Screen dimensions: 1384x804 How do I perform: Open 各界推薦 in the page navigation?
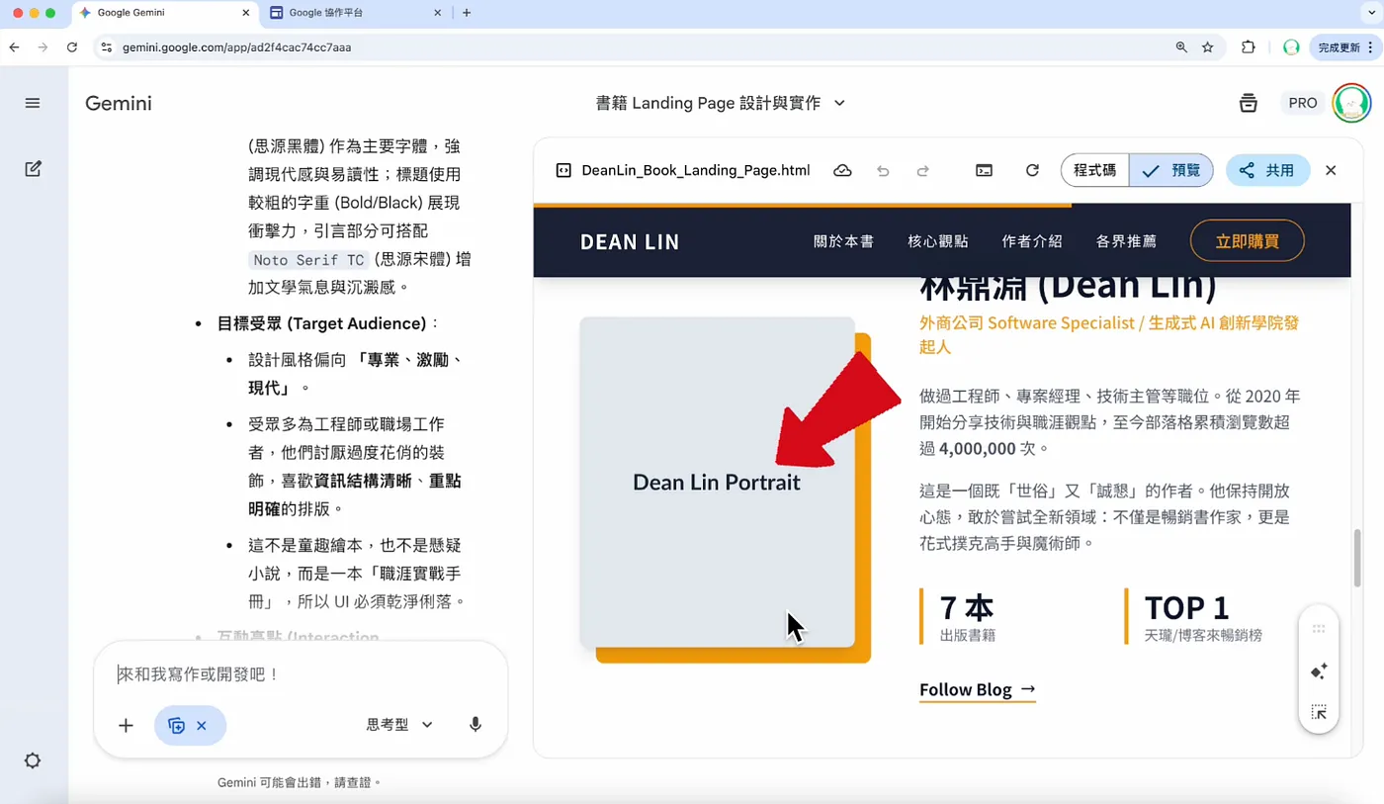click(x=1126, y=241)
